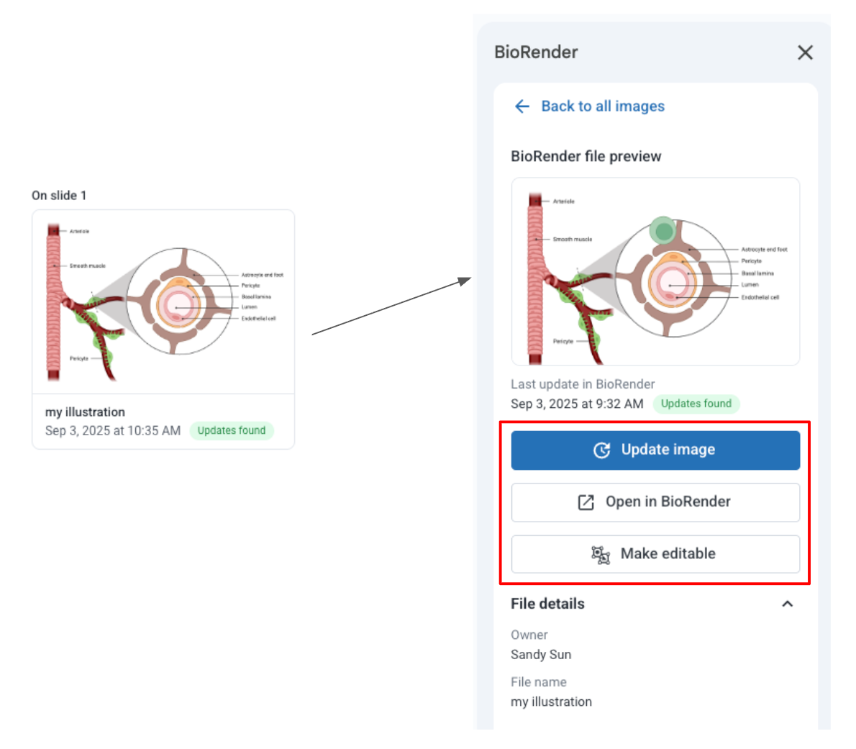Click the File details heading
The width and height of the screenshot is (856, 749).
(547, 604)
